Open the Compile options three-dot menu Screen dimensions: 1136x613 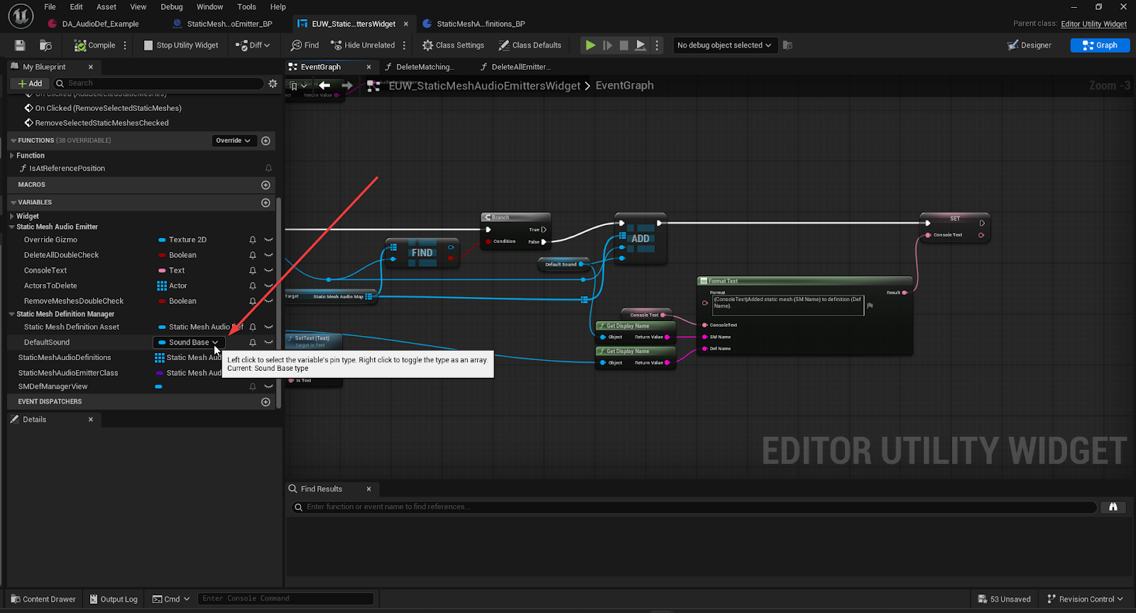pyautogui.click(x=125, y=45)
